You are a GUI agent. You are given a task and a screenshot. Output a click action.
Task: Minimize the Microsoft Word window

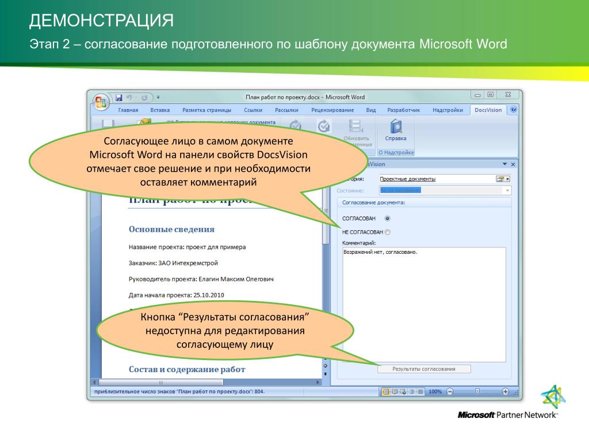pyautogui.click(x=477, y=95)
